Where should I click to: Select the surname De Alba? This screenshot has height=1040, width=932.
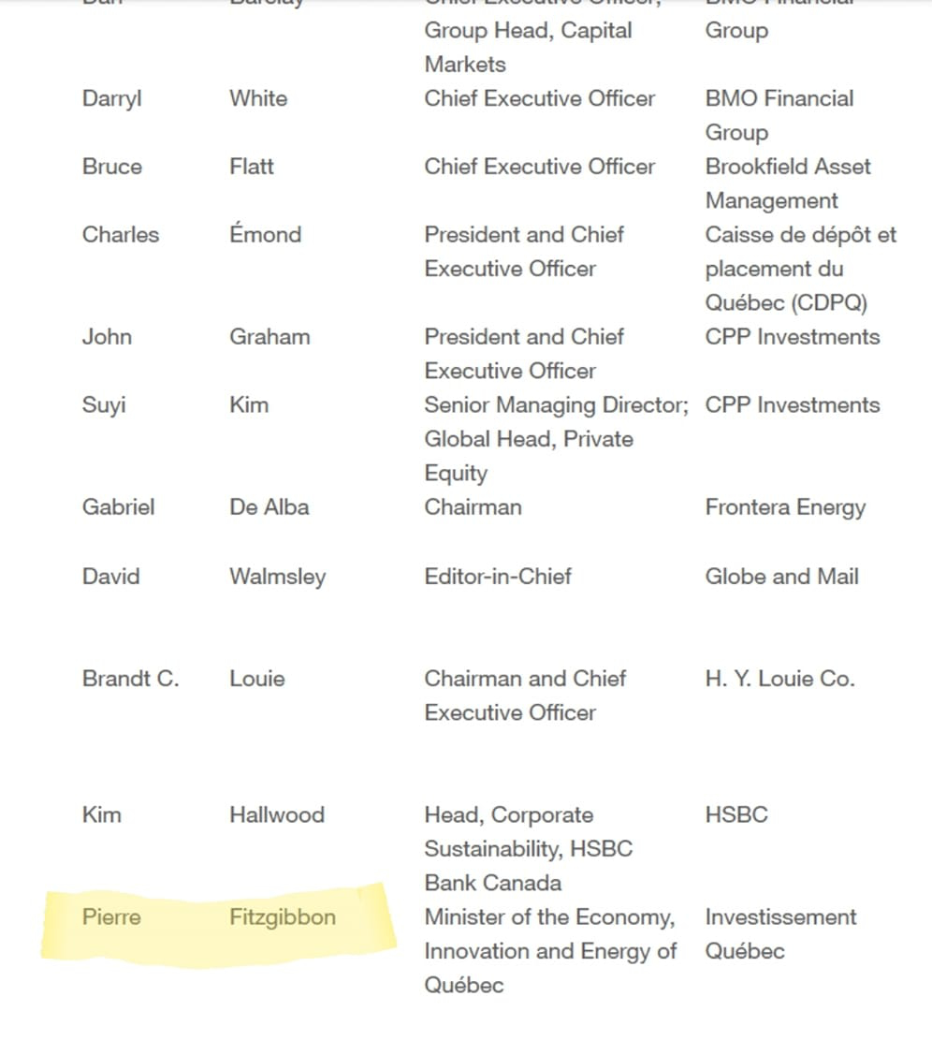tap(269, 507)
